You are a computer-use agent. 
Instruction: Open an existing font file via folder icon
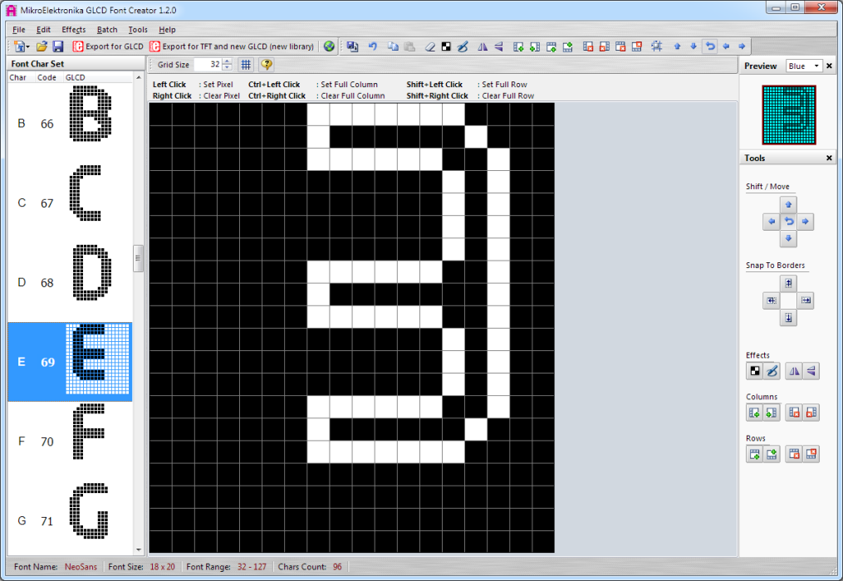point(42,46)
